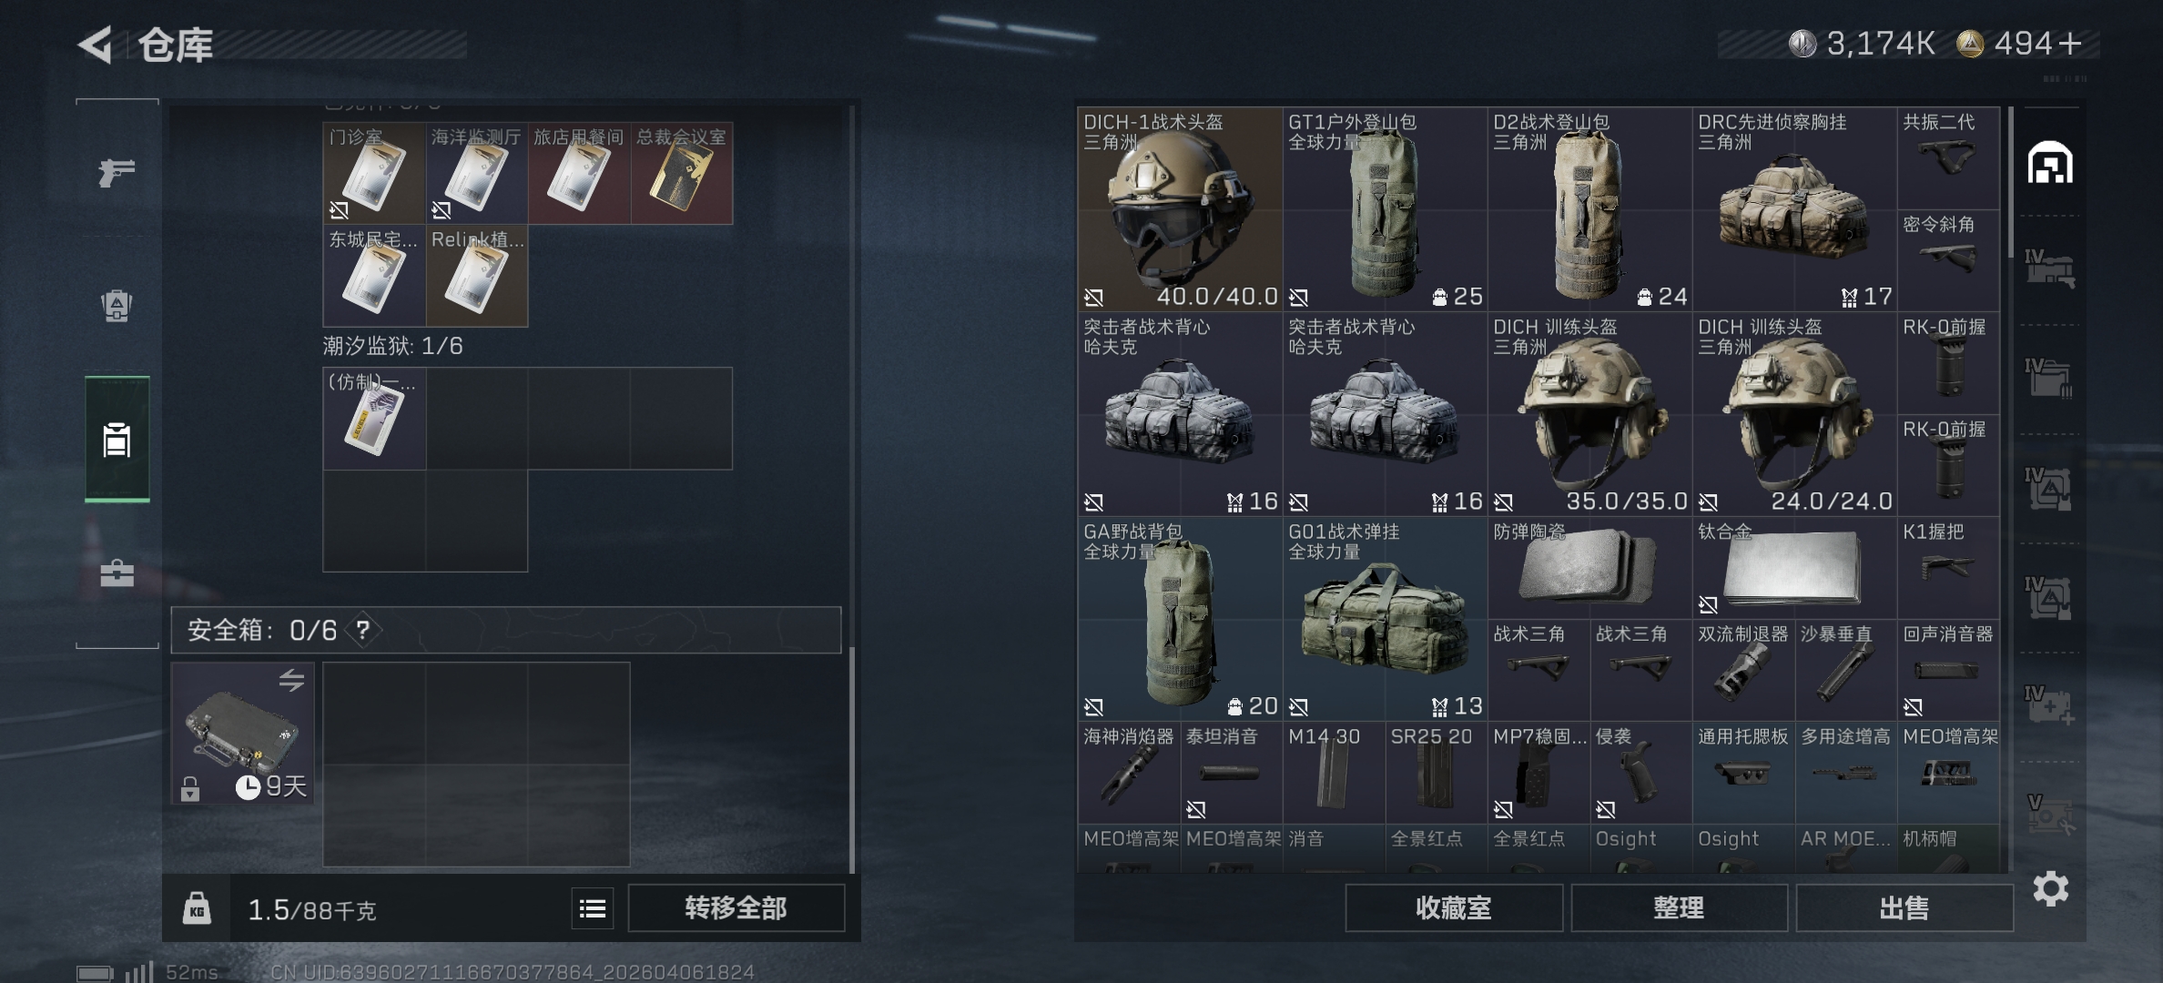The image size is (2163, 983).
Task: Click the 转移全部 transfer all button
Action: point(736,908)
